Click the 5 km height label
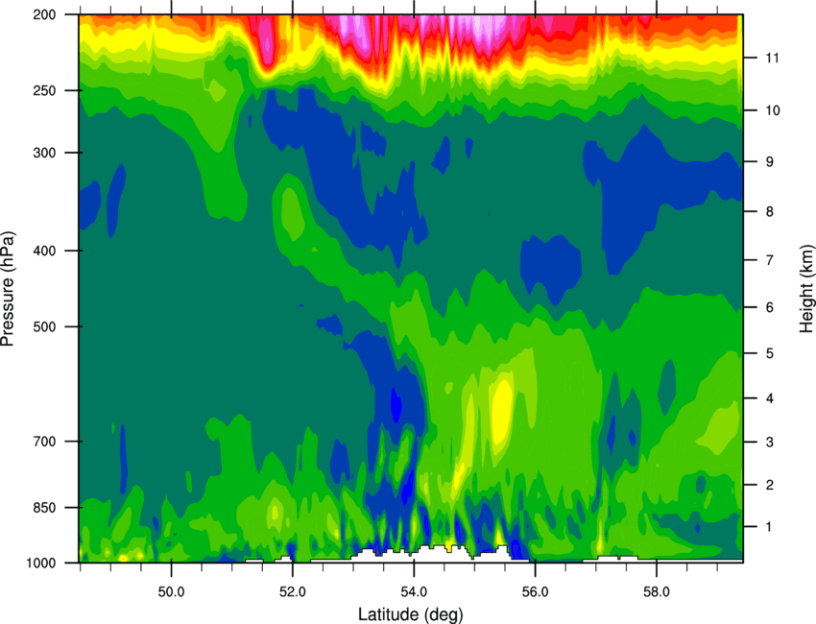Screen dimensions: 816x624 click(x=770, y=353)
